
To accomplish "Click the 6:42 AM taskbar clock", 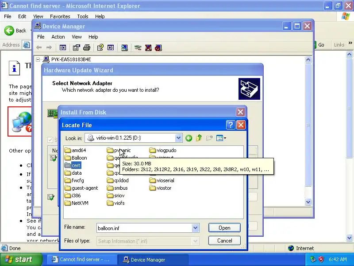I will pos(338,259).
